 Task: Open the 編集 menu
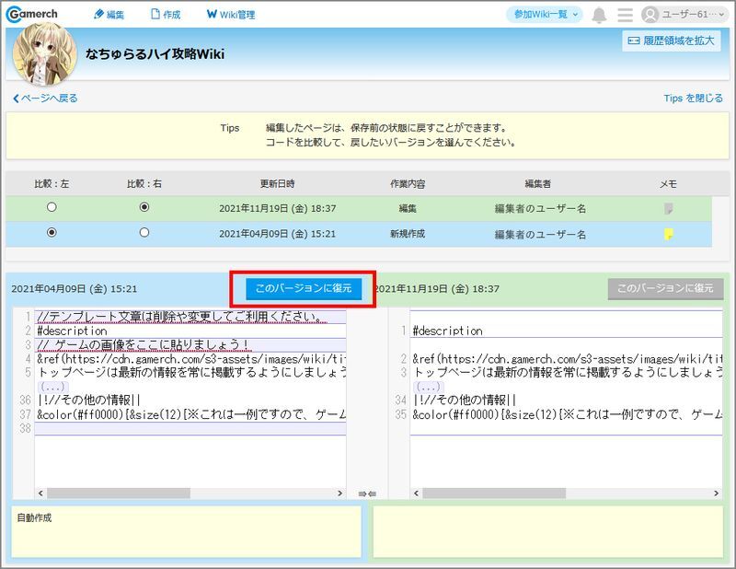tap(109, 15)
